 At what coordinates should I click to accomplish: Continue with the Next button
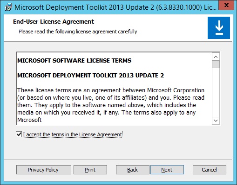click(167, 170)
